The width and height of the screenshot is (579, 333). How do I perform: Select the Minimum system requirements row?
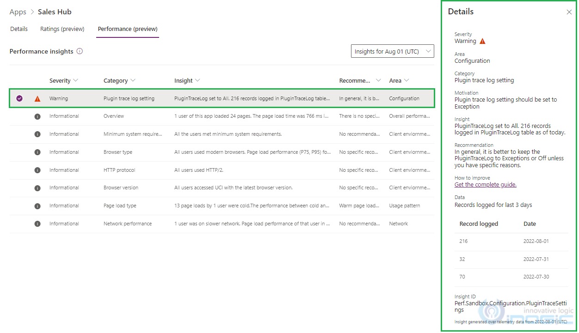(222, 134)
